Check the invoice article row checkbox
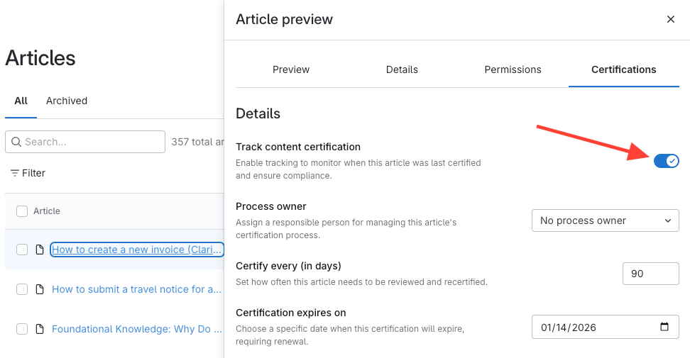 click(22, 250)
